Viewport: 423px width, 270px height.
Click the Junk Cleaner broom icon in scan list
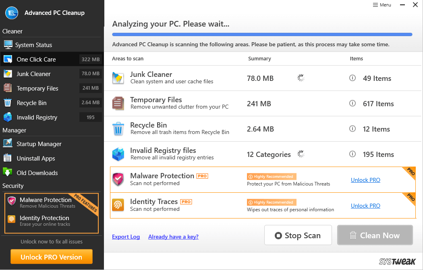[x=118, y=78]
